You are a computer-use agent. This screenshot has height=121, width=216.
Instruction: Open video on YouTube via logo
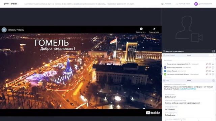(153, 113)
